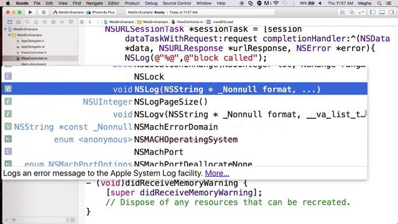
Task: Collapse the WebSrvExample group folder
Action: pos(9,35)
